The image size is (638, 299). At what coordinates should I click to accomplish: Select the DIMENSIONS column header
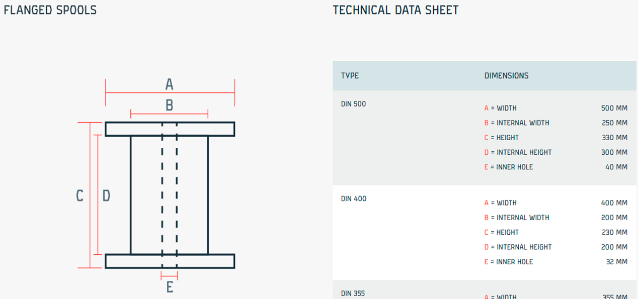(506, 76)
